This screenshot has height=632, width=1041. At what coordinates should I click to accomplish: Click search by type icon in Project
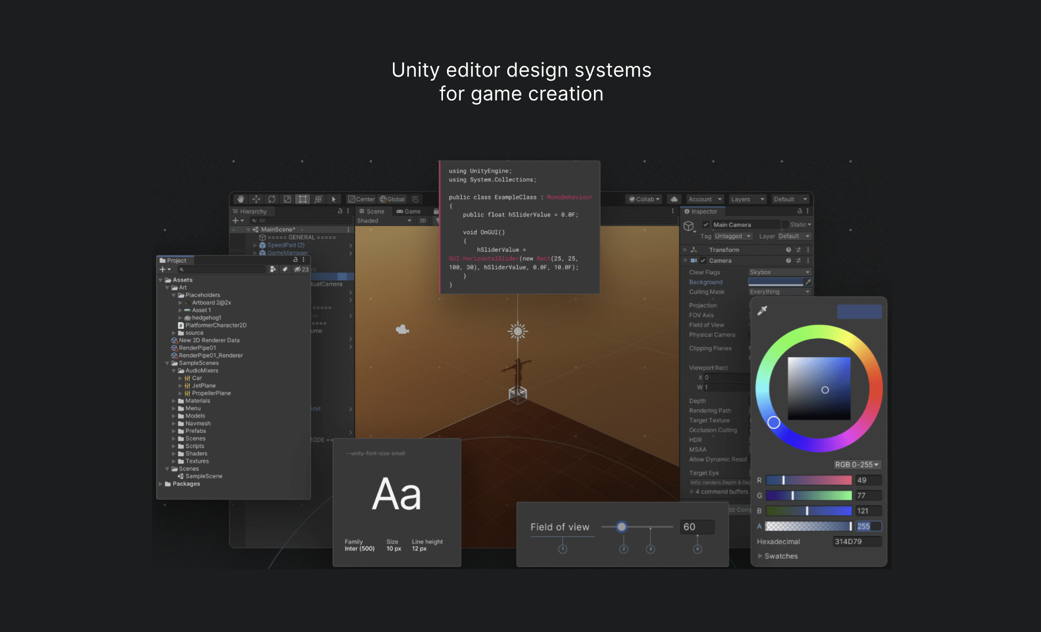tap(273, 269)
